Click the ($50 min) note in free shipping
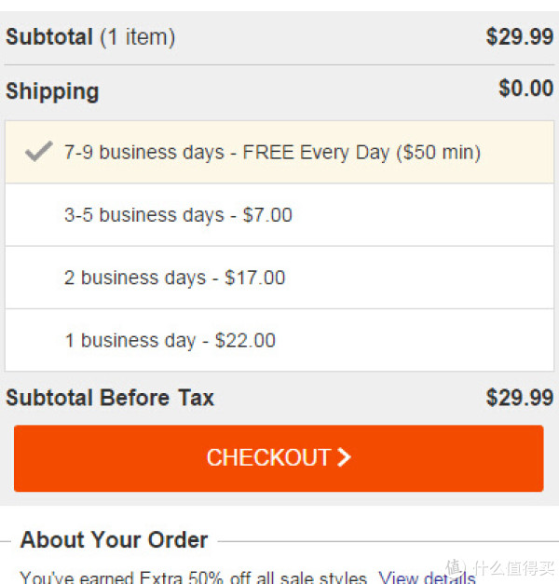The image size is (559, 584). pos(438,153)
